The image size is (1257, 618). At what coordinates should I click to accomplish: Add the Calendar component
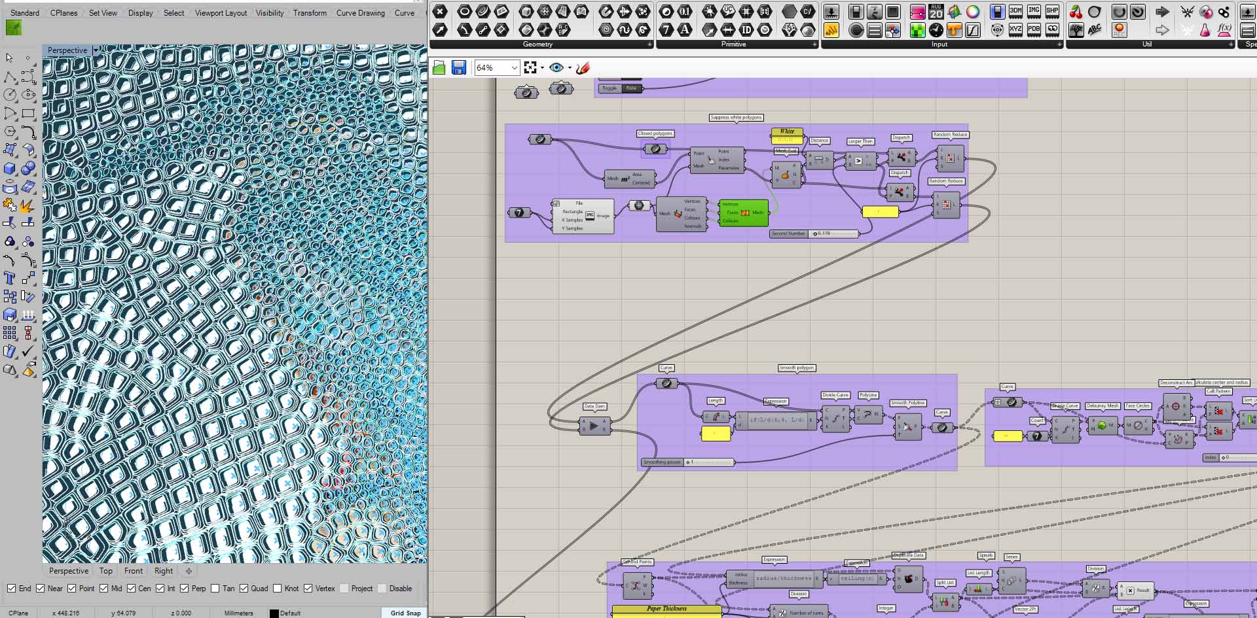pyautogui.click(x=936, y=12)
